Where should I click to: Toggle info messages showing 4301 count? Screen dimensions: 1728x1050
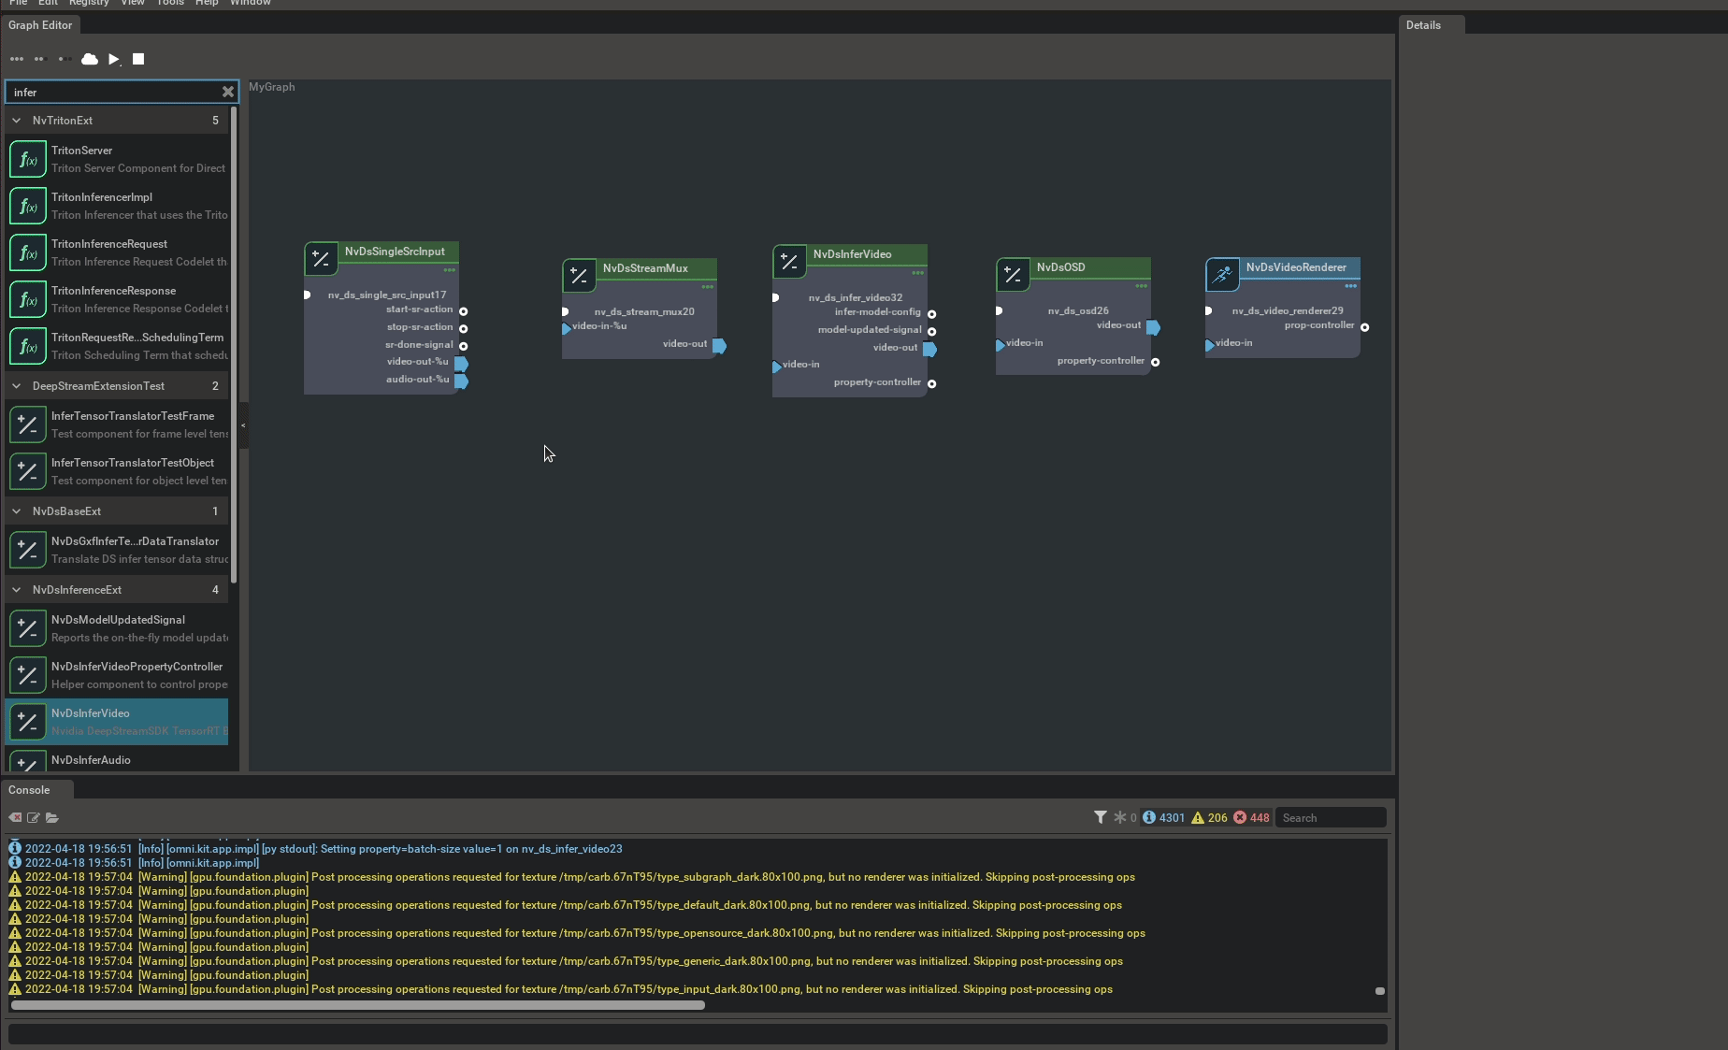click(1162, 817)
